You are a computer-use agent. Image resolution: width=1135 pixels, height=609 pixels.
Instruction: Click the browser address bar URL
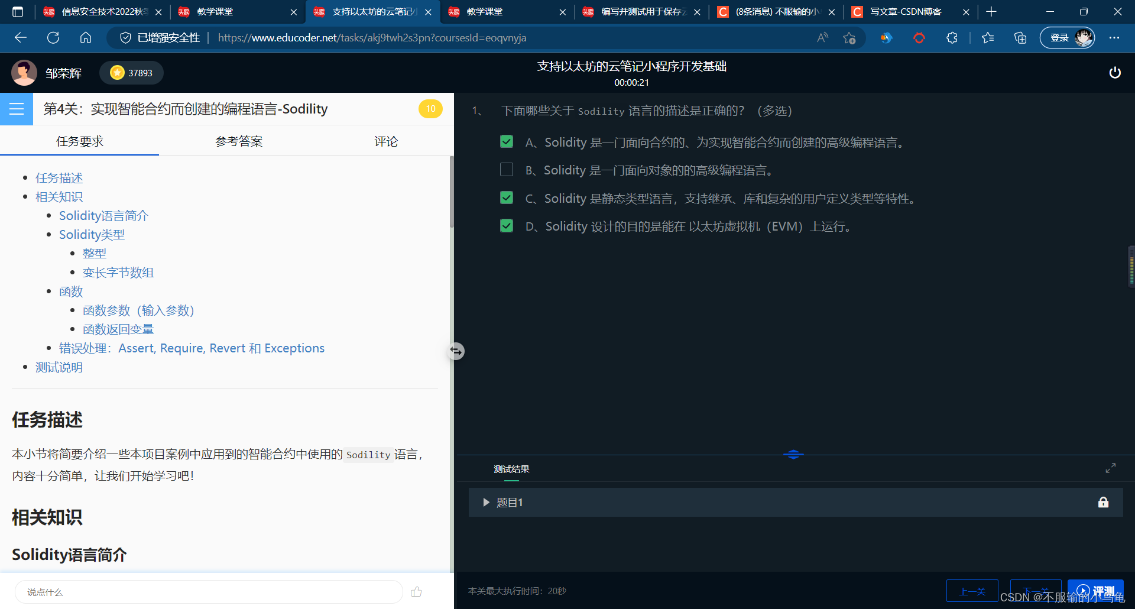372,38
